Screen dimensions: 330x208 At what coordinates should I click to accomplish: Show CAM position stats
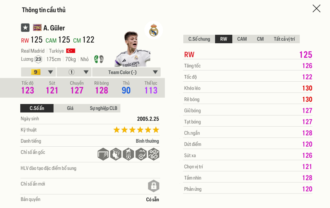coord(242,39)
